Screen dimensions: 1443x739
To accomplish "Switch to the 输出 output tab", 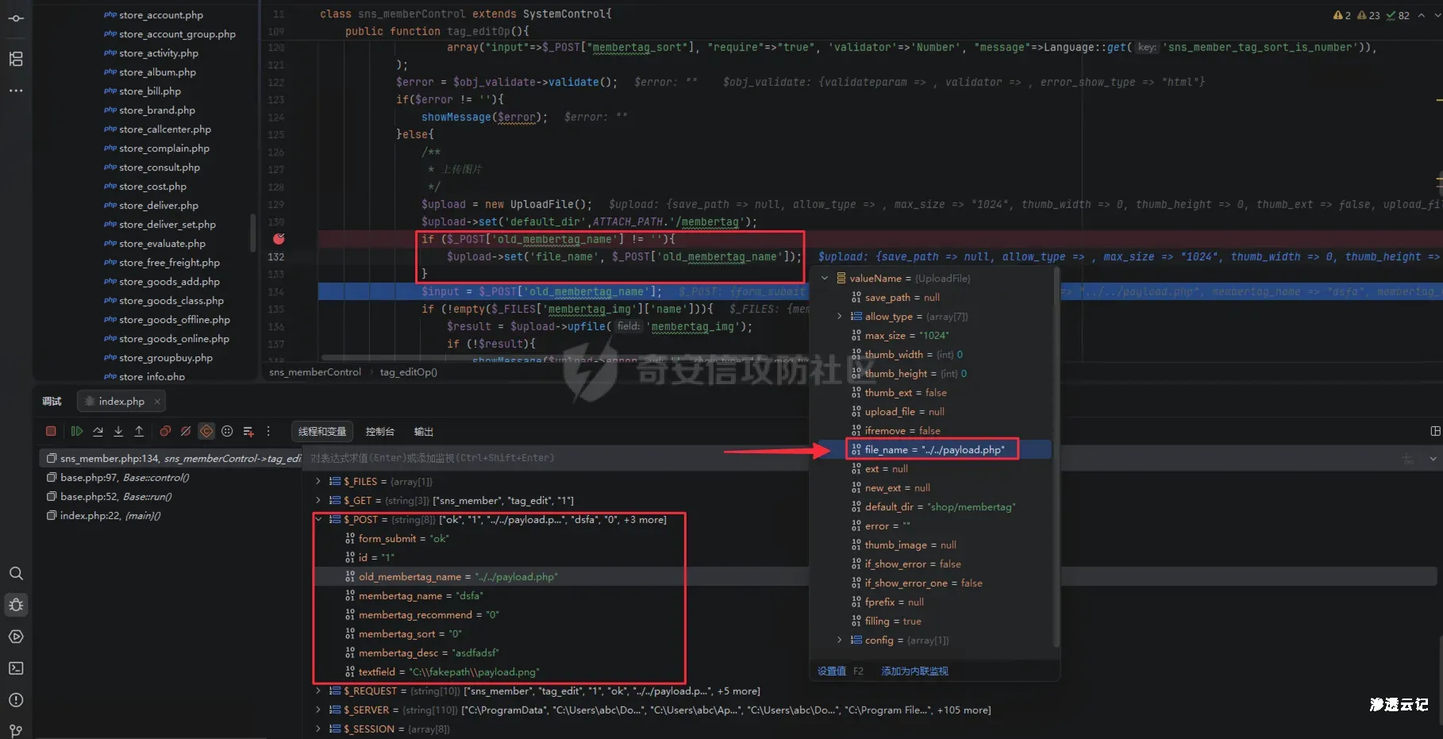I will [x=423, y=432].
